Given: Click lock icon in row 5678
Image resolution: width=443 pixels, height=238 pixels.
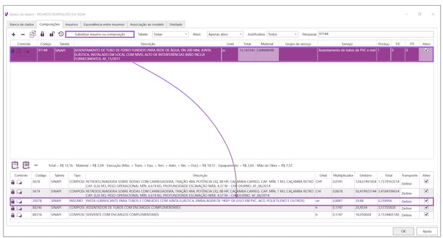Looking at the screenshot, I should (13, 183).
